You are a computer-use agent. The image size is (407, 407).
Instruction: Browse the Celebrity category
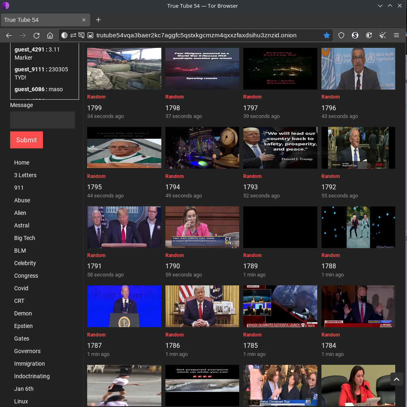tap(25, 263)
